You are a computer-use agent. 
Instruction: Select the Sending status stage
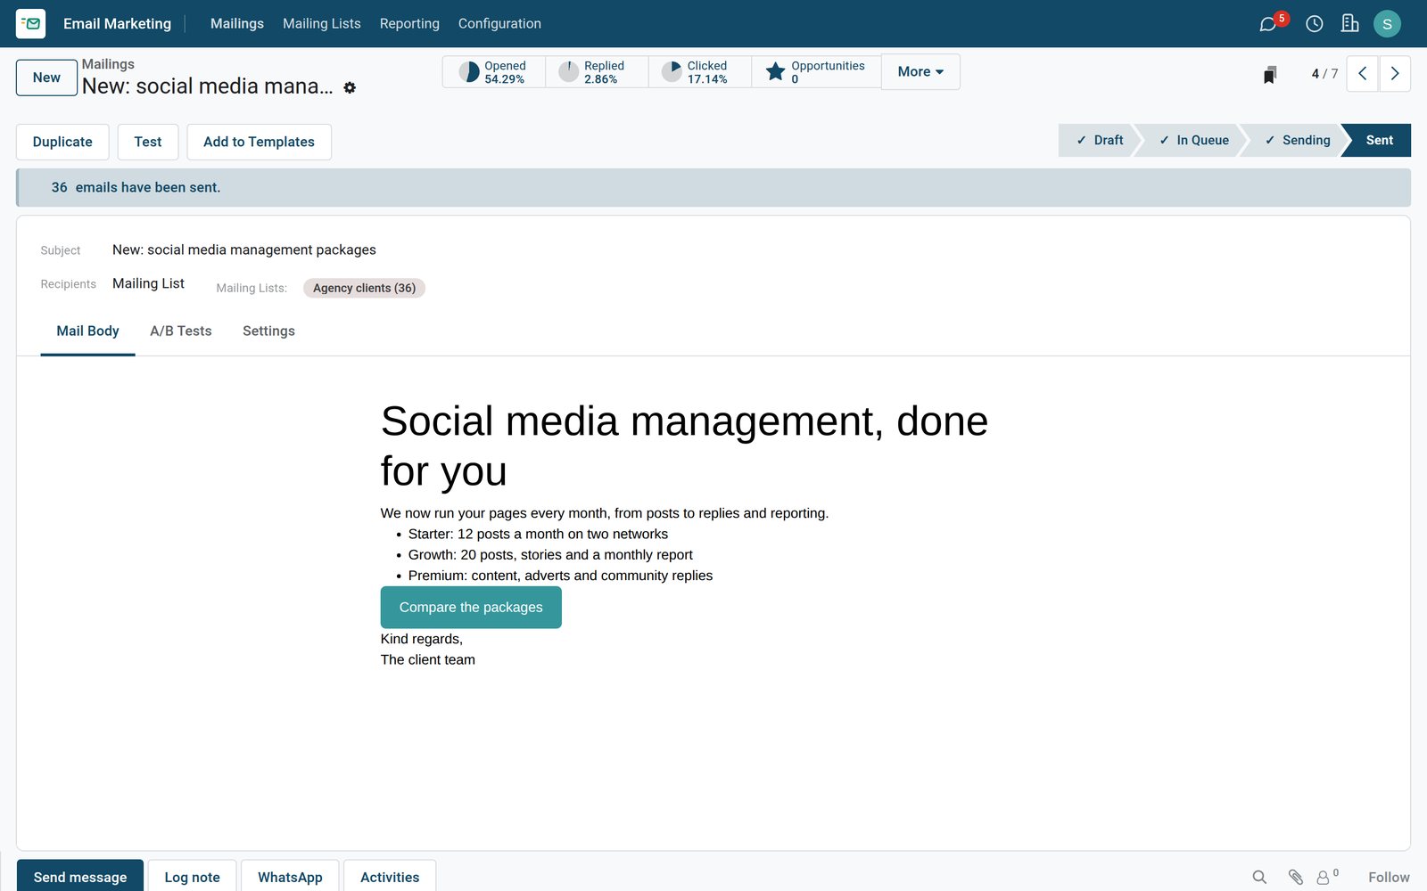coord(1297,140)
